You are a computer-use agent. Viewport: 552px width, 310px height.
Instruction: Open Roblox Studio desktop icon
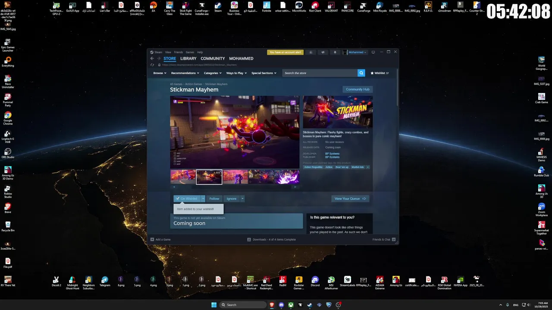[x=7, y=192]
